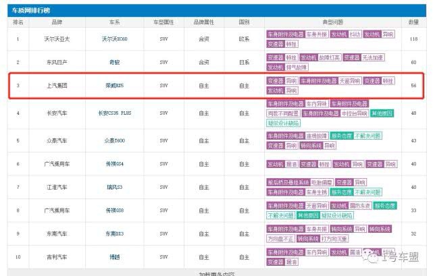Click the 日系 country cell
The height and width of the screenshot is (276, 433).
point(244,62)
